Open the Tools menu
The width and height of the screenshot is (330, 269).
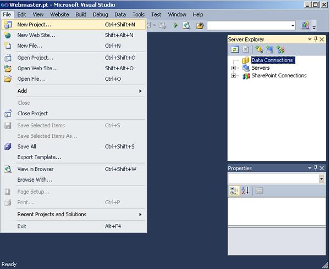point(139,14)
